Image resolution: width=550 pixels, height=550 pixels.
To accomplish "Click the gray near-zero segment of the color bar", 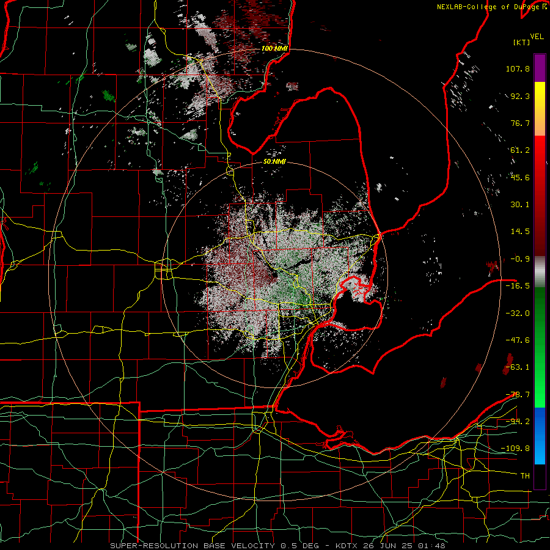I will [540, 272].
